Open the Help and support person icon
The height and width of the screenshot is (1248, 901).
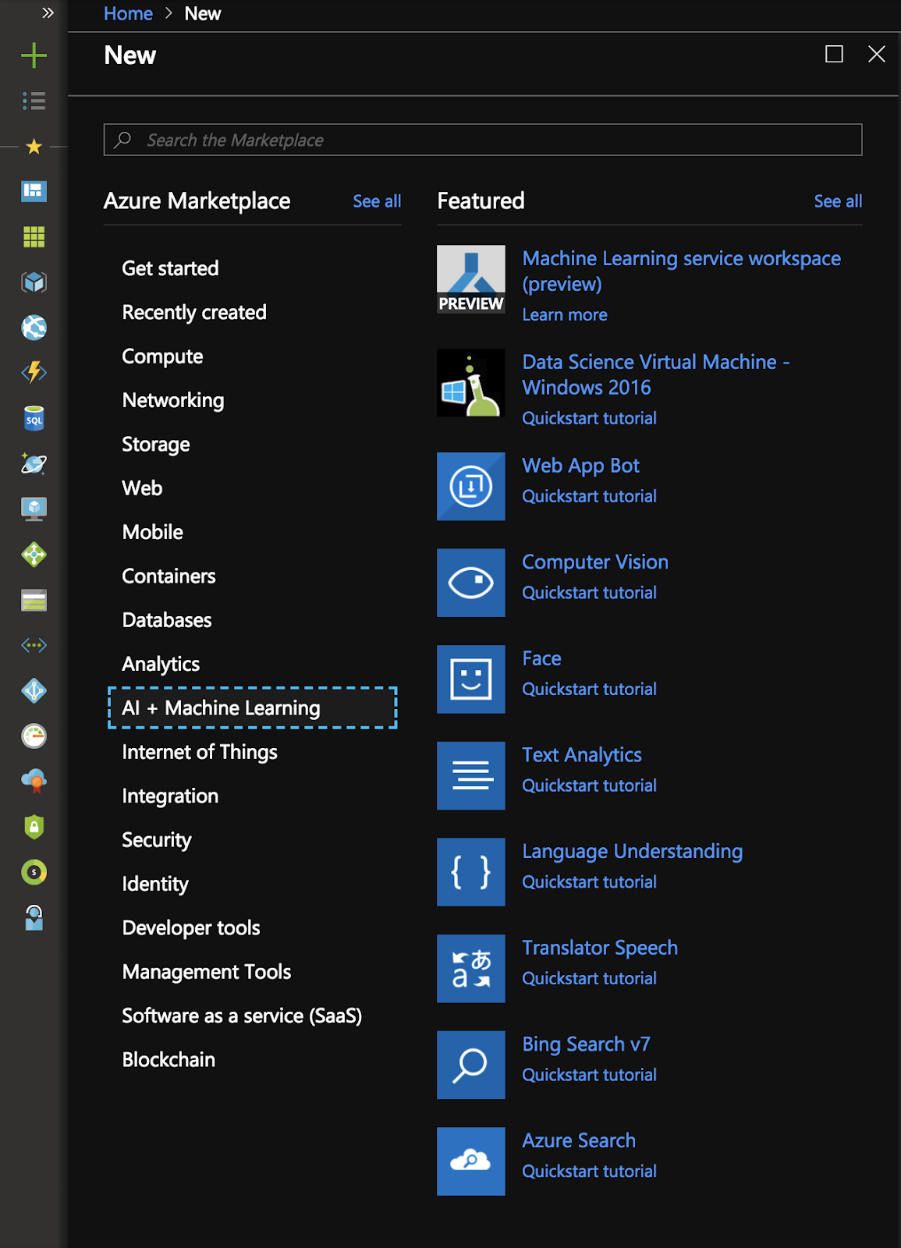[34, 918]
